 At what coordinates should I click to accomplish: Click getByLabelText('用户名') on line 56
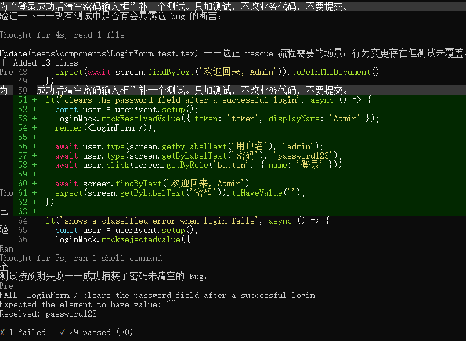(217, 146)
